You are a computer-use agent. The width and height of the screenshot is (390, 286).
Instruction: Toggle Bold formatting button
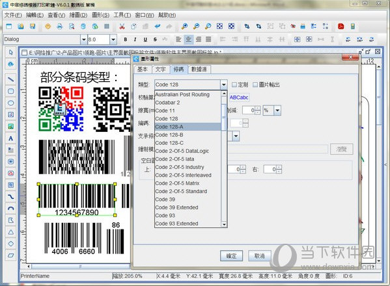[126, 39]
